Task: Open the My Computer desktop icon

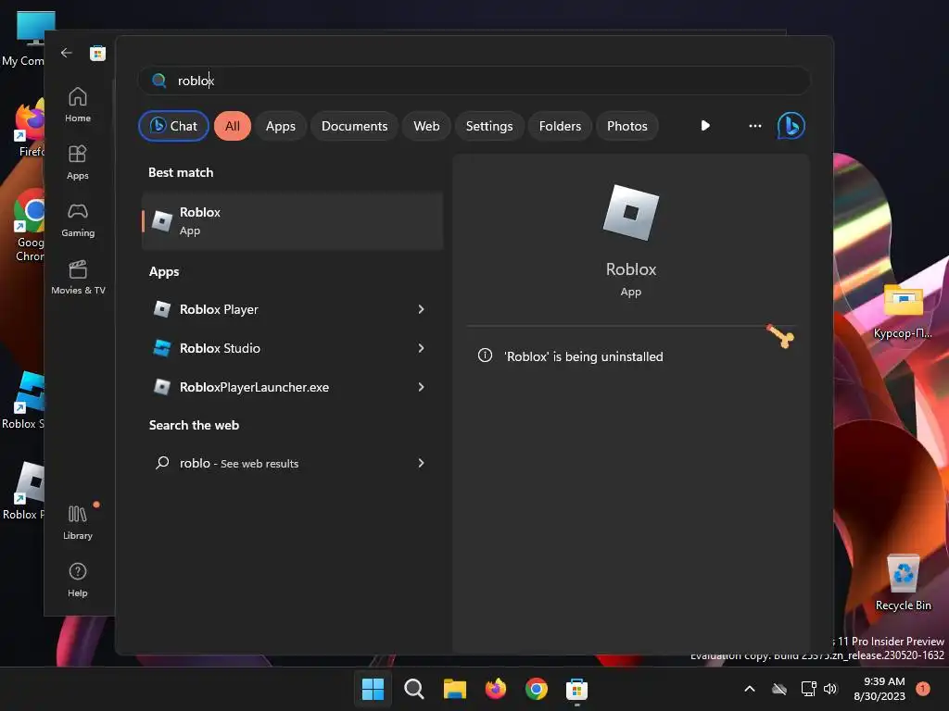Action: click(27, 39)
